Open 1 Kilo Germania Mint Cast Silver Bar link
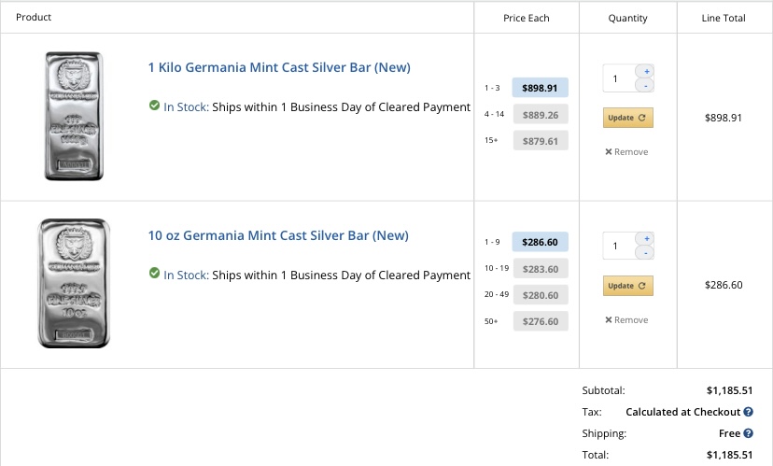This screenshot has width=773, height=466. coord(279,67)
